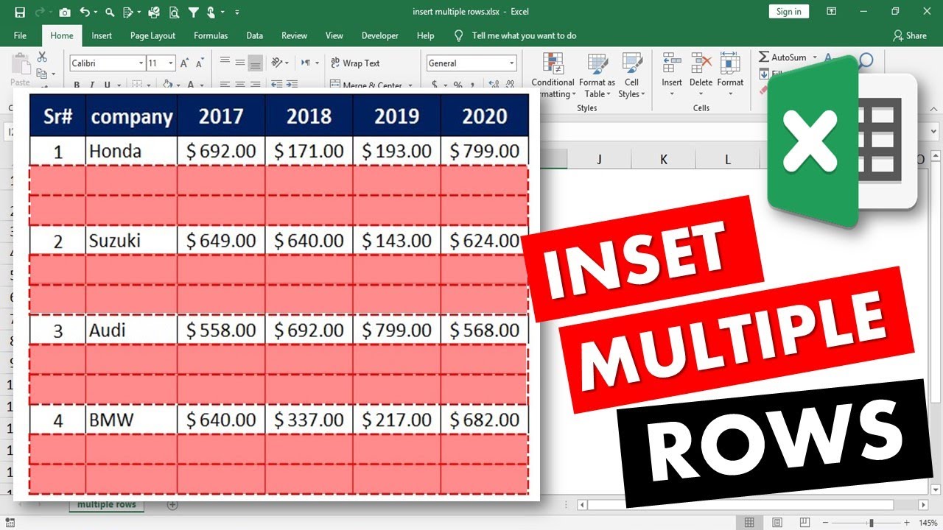Switch to Page Layout view in status bar
This screenshot has width=943, height=530.
click(777, 523)
